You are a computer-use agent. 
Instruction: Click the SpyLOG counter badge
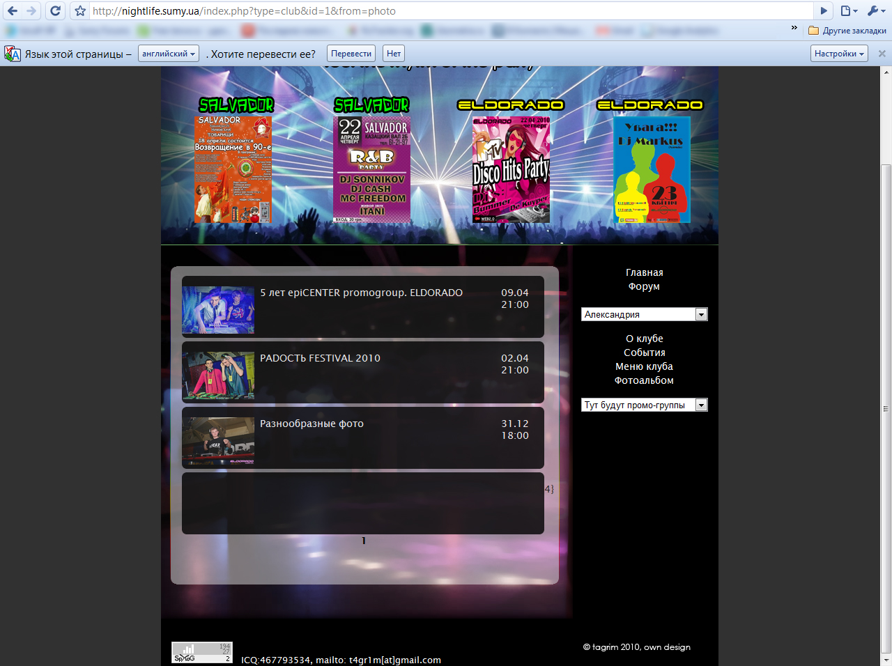(x=202, y=652)
